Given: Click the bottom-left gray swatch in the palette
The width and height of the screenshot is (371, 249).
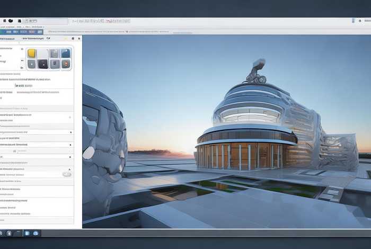Looking at the screenshot, I should coord(32,64).
